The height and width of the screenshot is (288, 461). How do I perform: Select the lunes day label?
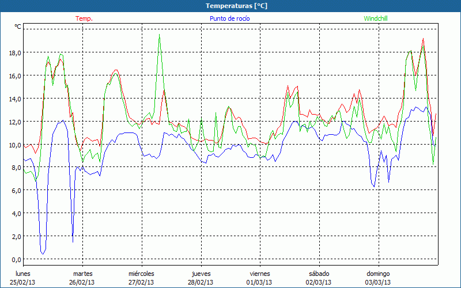pyautogui.click(x=24, y=274)
